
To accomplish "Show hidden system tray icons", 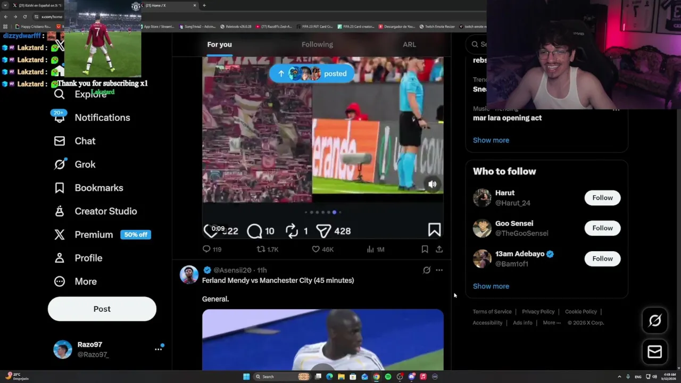I will pyautogui.click(x=619, y=377).
